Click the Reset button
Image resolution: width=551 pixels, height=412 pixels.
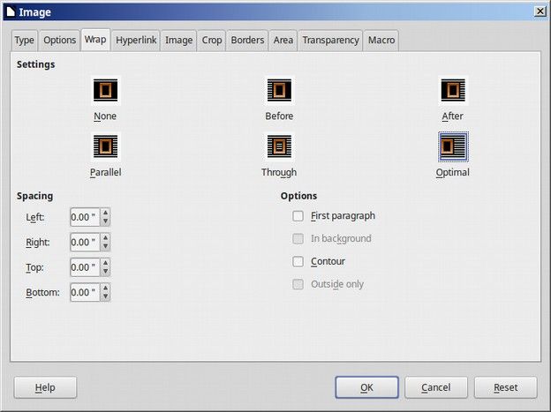506,387
